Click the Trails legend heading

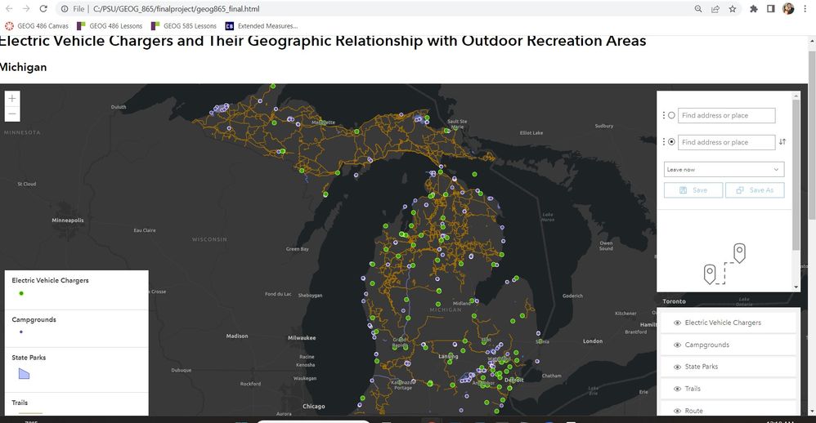tap(20, 403)
